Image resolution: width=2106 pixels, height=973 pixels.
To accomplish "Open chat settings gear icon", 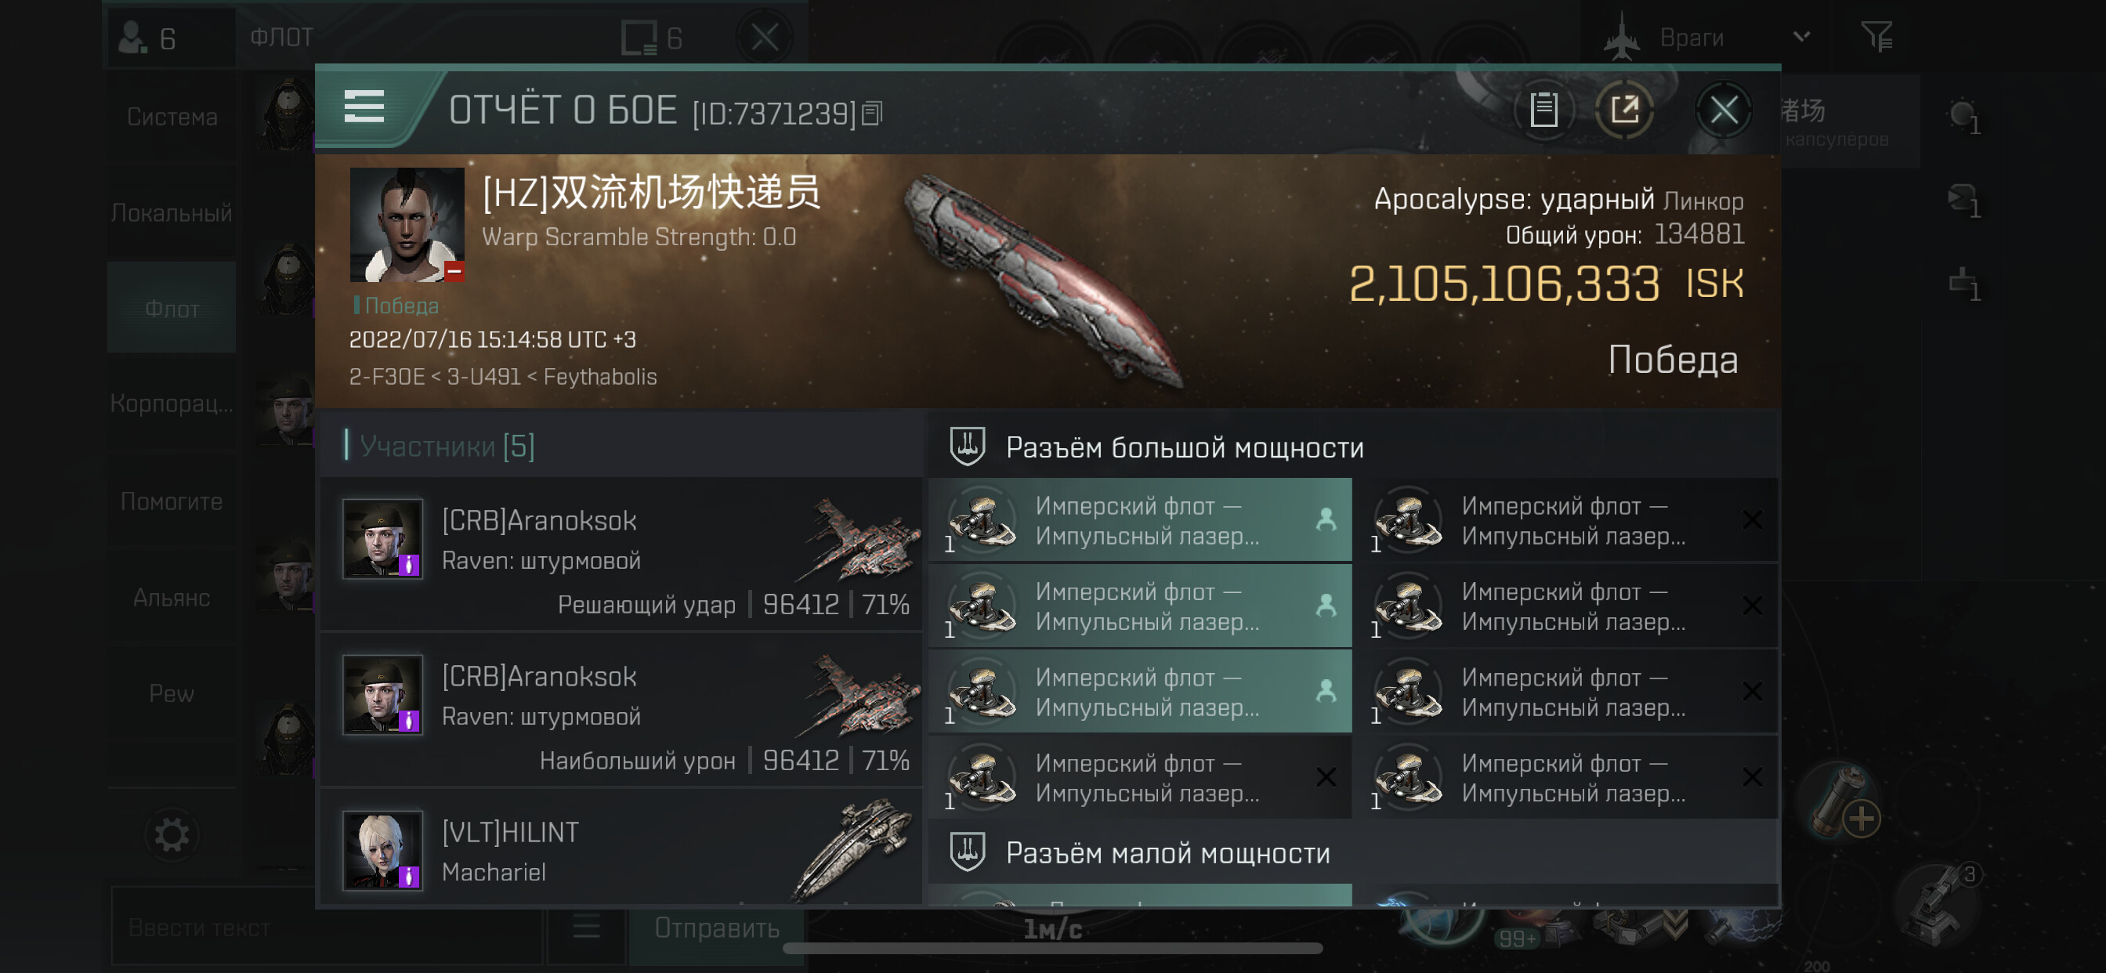I will (172, 836).
